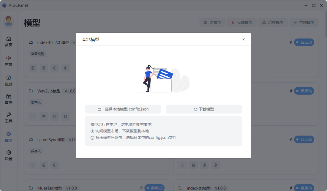Open the gear settings icon on index-tts 2.0

pos(65,68)
